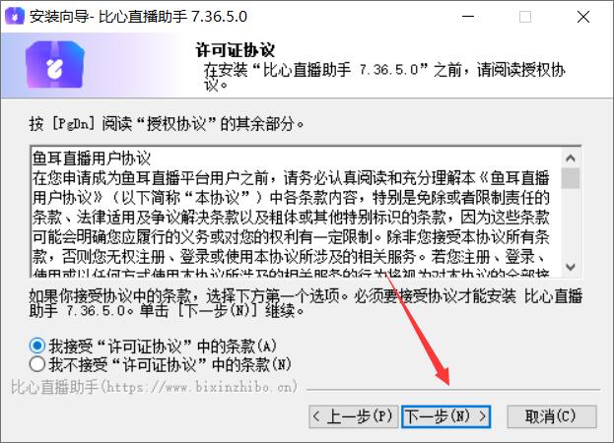This screenshot has width=614, height=443.
Task: Click the 按 [PgDn] 阅读 instruction line
Action: tap(166, 124)
